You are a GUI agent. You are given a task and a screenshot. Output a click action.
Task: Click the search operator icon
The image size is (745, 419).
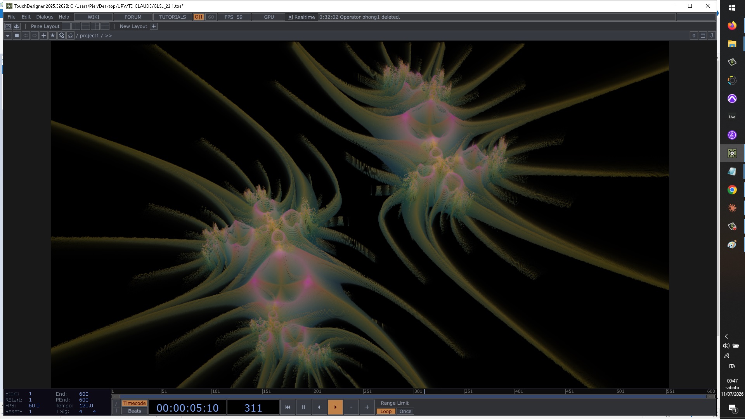coord(61,36)
